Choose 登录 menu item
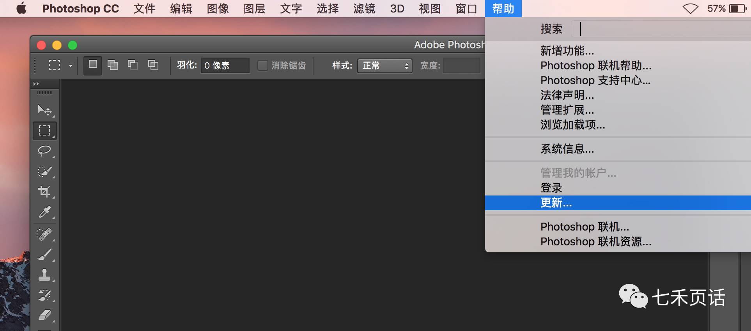The height and width of the screenshot is (331, 751). coord(618,188)
